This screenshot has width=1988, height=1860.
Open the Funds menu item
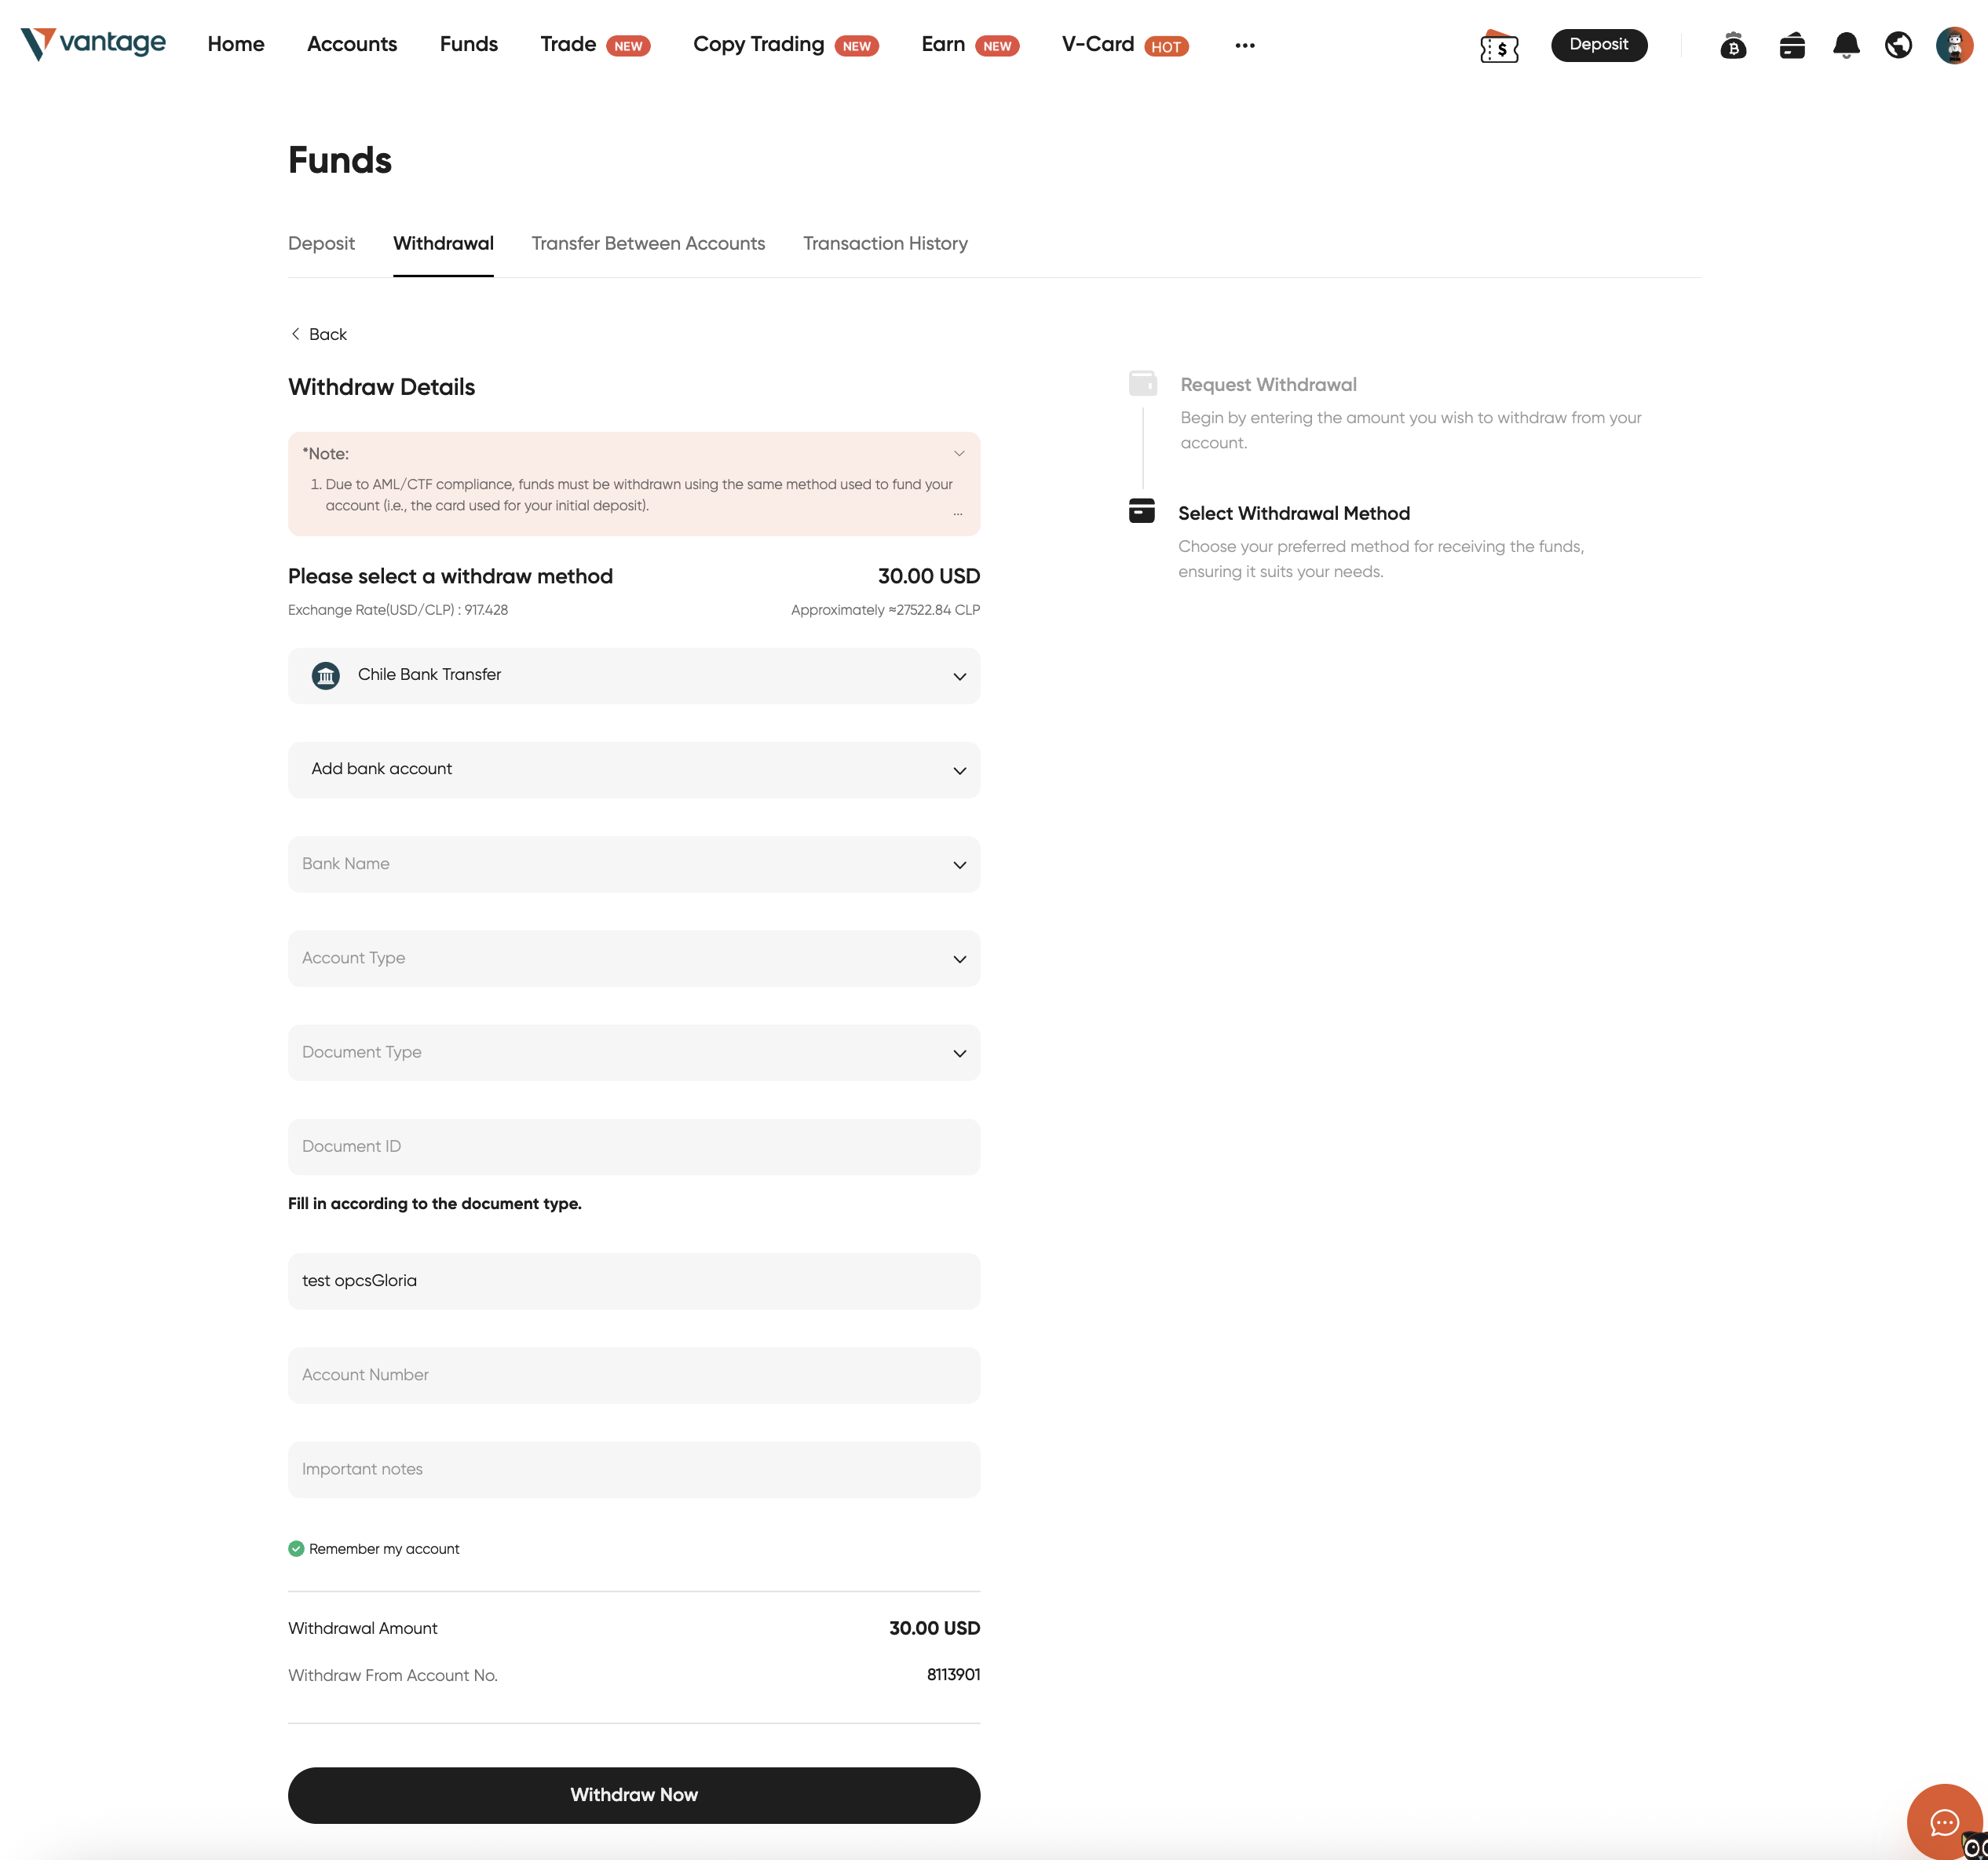pos(469,44)
